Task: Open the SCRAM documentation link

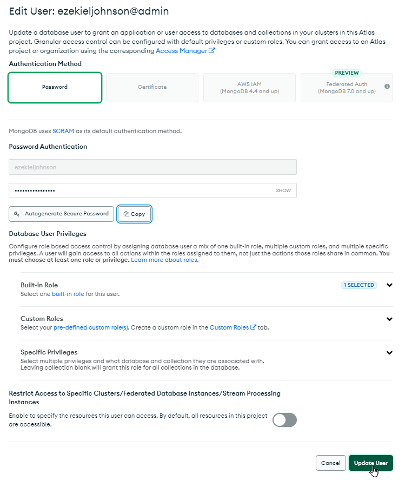Action: [x=63, y=131]
